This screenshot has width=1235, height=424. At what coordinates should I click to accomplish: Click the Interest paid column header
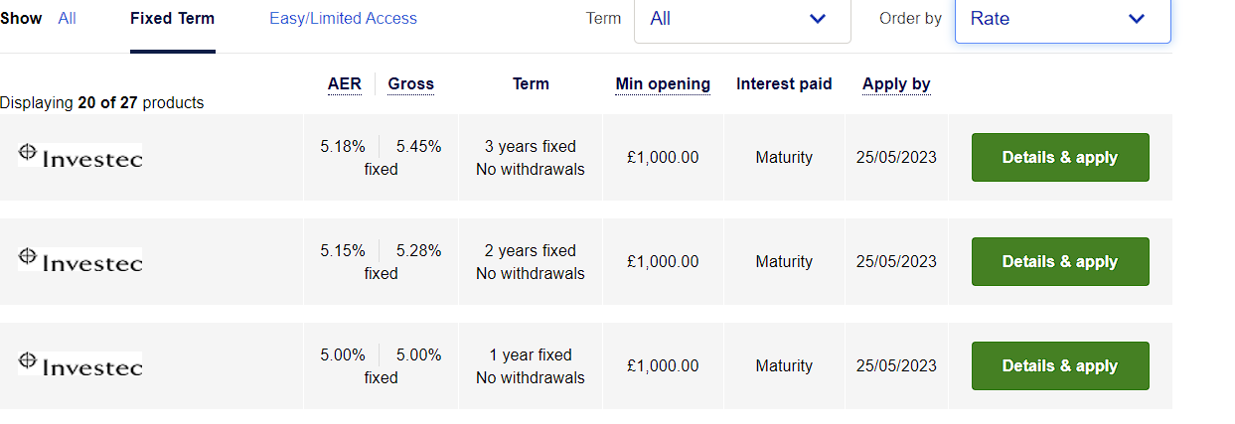pyautogui.click(x=784, y=83)
